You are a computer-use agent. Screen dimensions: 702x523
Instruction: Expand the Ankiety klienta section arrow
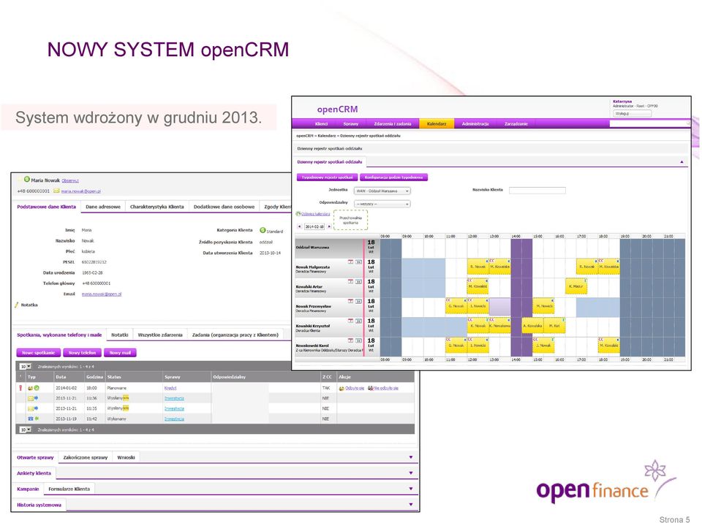click(x=410, y=473)
